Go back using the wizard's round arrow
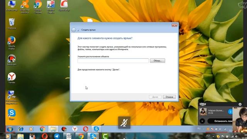 point(74,30)
